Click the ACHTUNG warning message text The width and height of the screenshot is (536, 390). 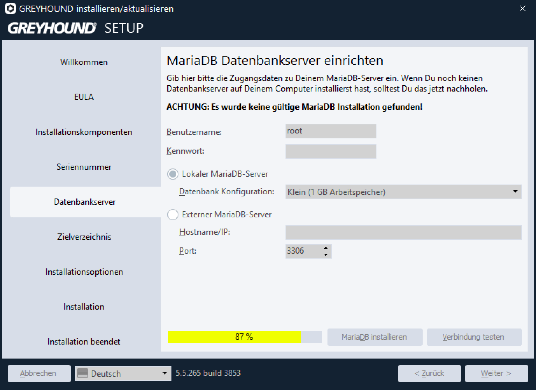[x=295, y=107]
